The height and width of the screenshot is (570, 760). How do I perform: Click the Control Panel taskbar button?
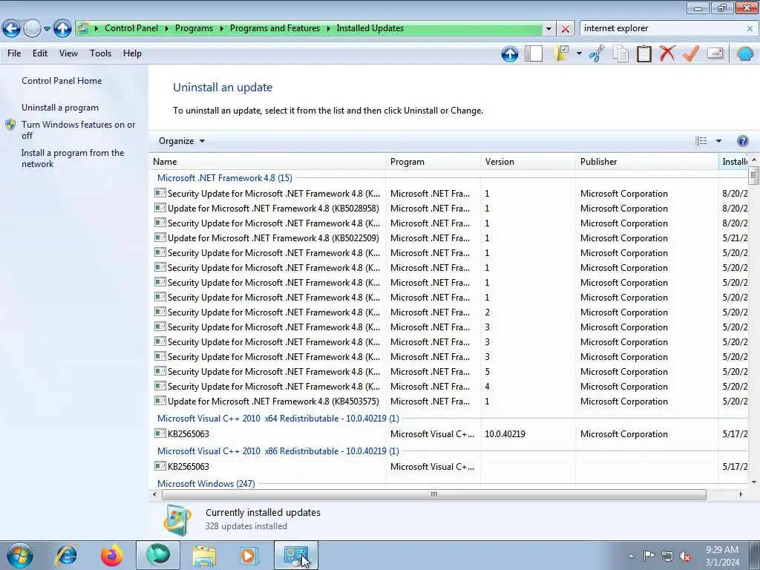296,555
